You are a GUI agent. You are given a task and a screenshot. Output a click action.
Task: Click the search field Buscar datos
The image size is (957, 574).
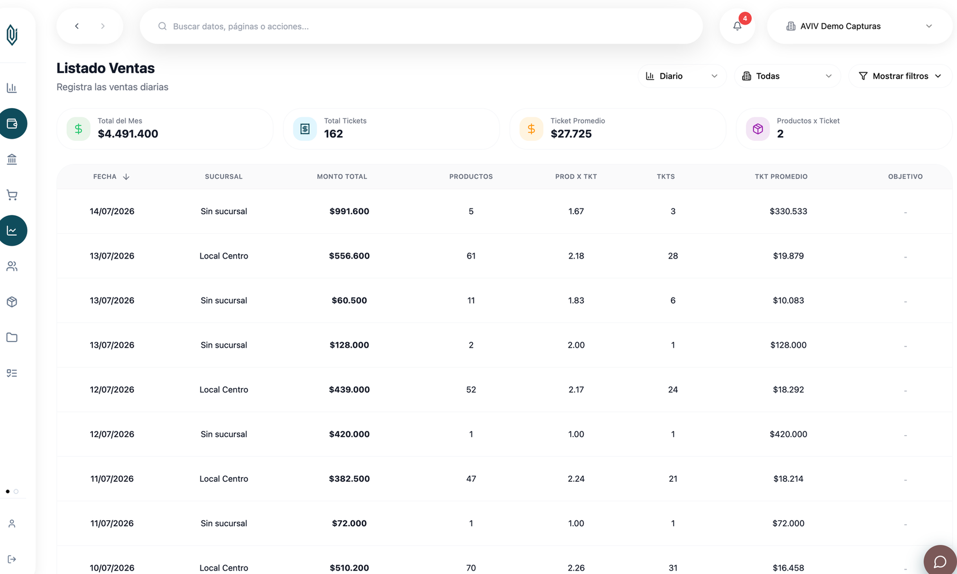click(421, 26)
